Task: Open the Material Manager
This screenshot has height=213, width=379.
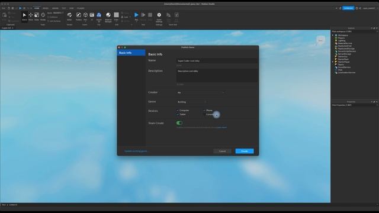Action: 108,17
